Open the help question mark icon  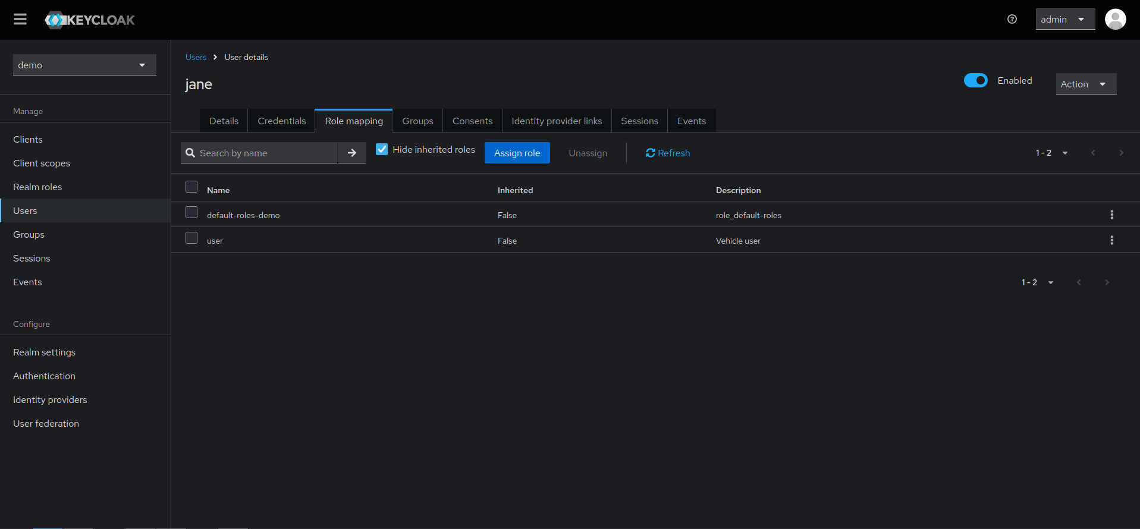[x=1012, y=20]
